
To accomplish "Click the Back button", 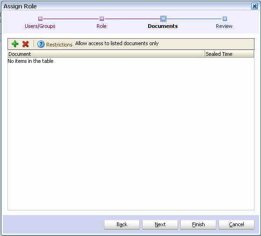I will pos(122,224).
